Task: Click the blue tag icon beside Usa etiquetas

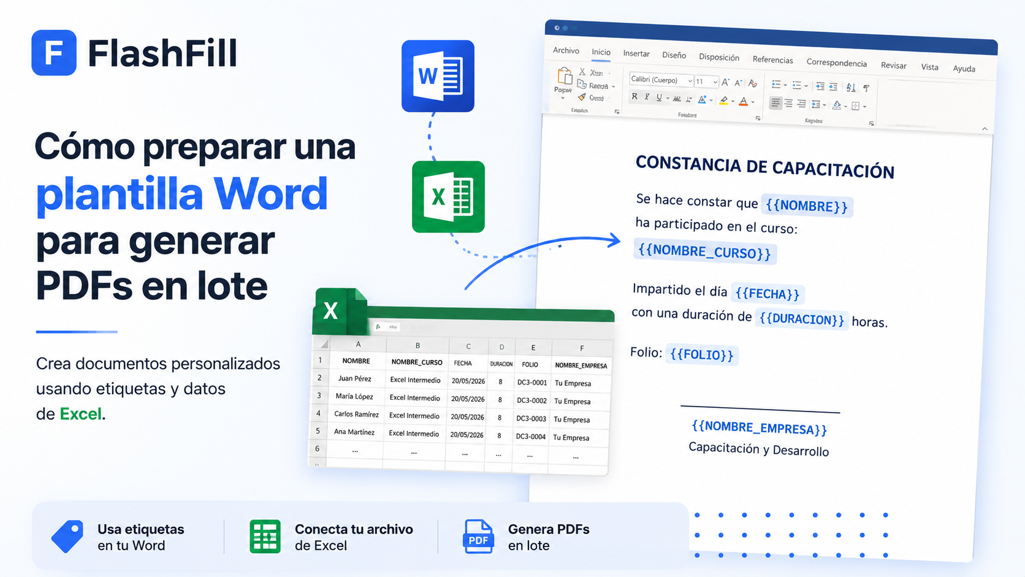Action: (67, 537)
